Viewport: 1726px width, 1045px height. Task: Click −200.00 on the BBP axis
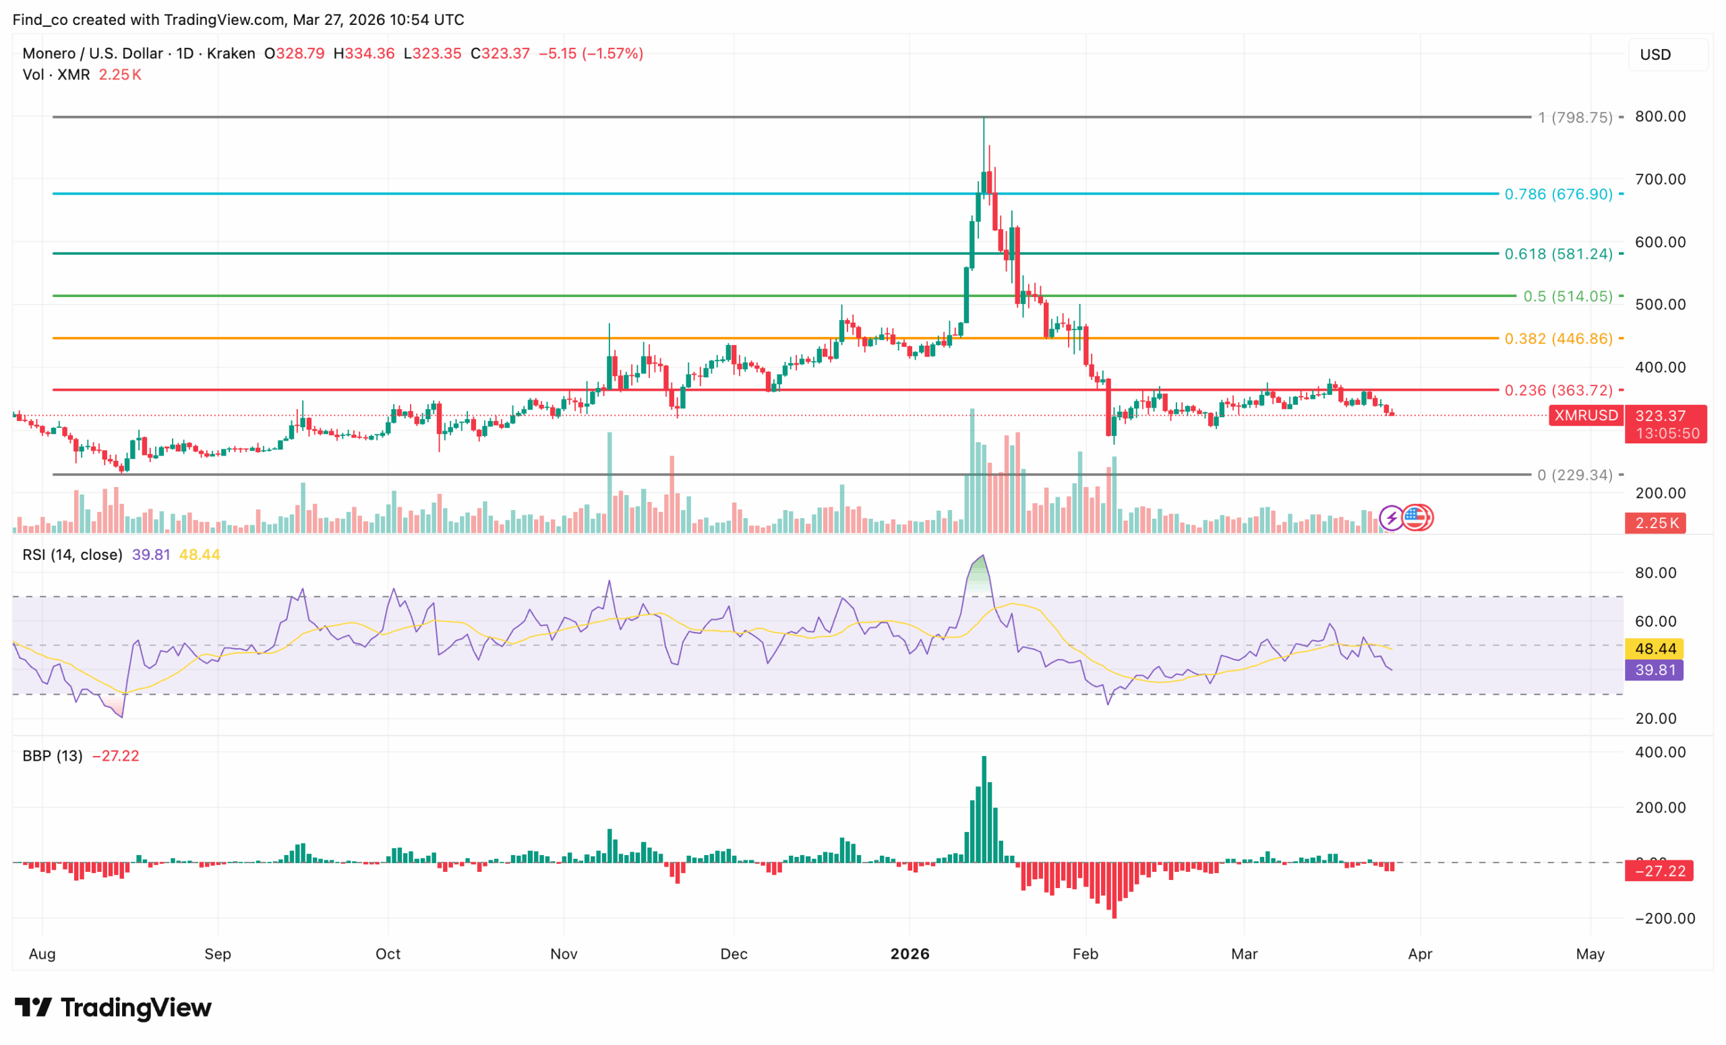(x=1665, y=919)
